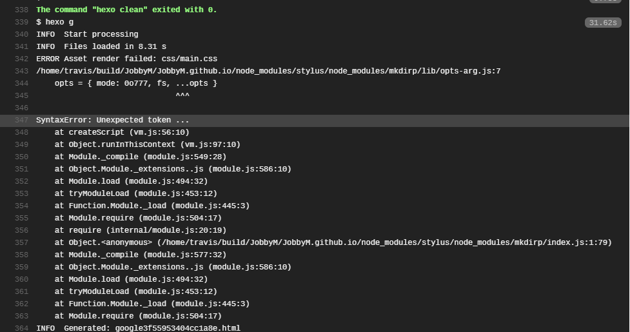Image resolution: width=630 pixels, height=332 pixels.
Task: Click line number 349
Action: 21,144
